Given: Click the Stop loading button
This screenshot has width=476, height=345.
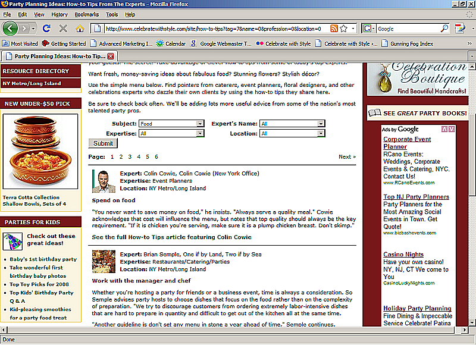Looking at the screenshot, I should point(63,28).
